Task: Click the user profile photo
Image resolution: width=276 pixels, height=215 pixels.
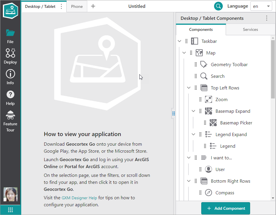Action: pos(10,194)
